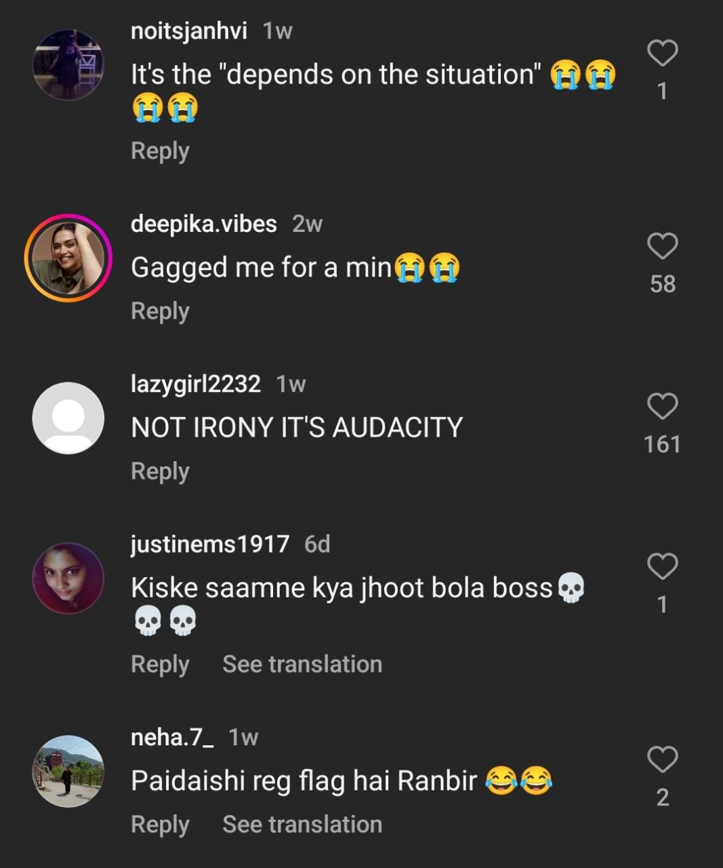
Task: Open justinems1917 username link
Action: [209, 544]
